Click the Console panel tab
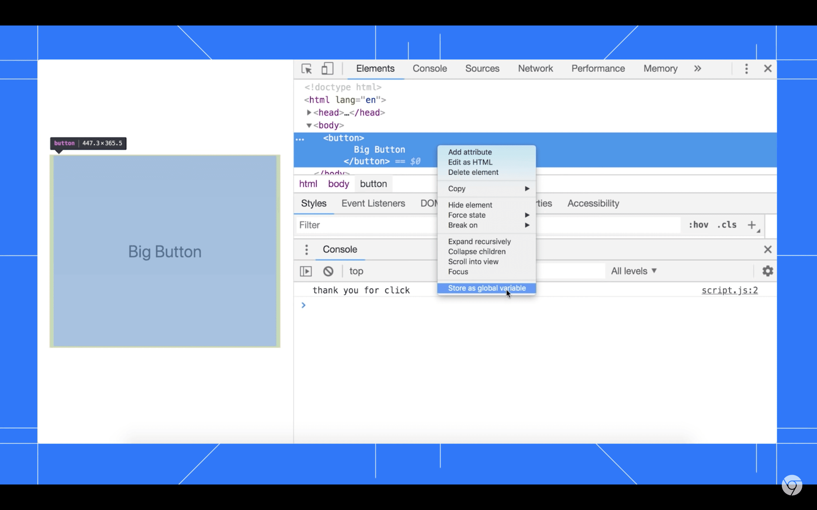817x510 pixels. [430, 69]
